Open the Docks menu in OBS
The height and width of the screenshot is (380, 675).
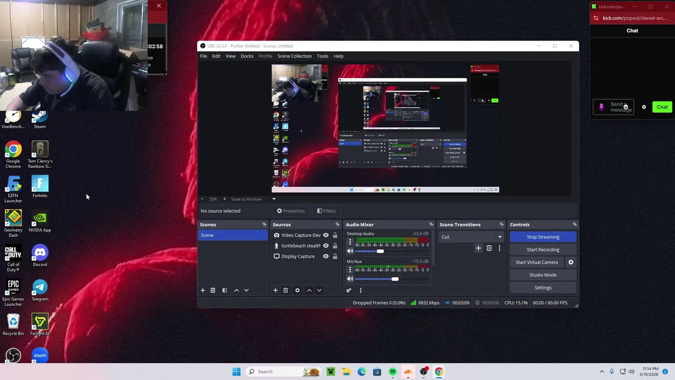pos(247,56)
